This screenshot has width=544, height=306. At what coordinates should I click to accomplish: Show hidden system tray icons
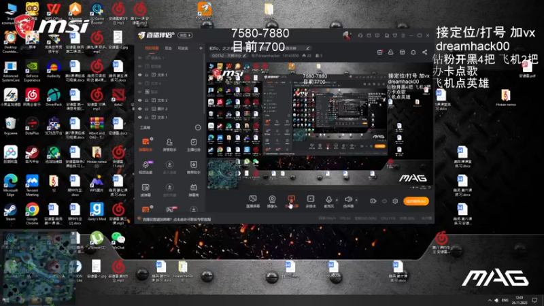tap(490, 300)
